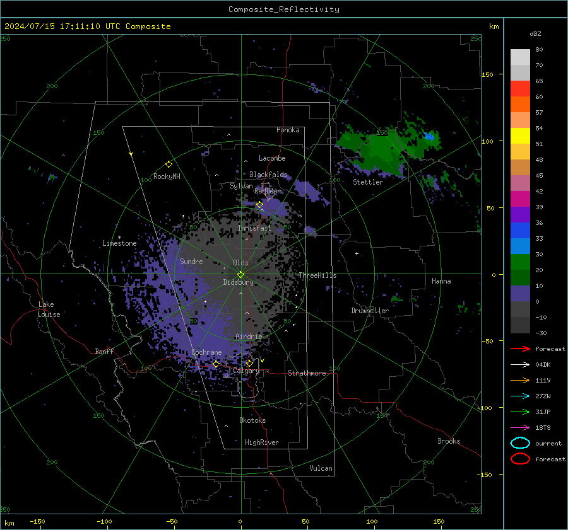Viewport: 568px width, 530px height.
Task: Pick the royal blue 33-36 dBZ legend swatch
Action: click(x=520, y=231)
